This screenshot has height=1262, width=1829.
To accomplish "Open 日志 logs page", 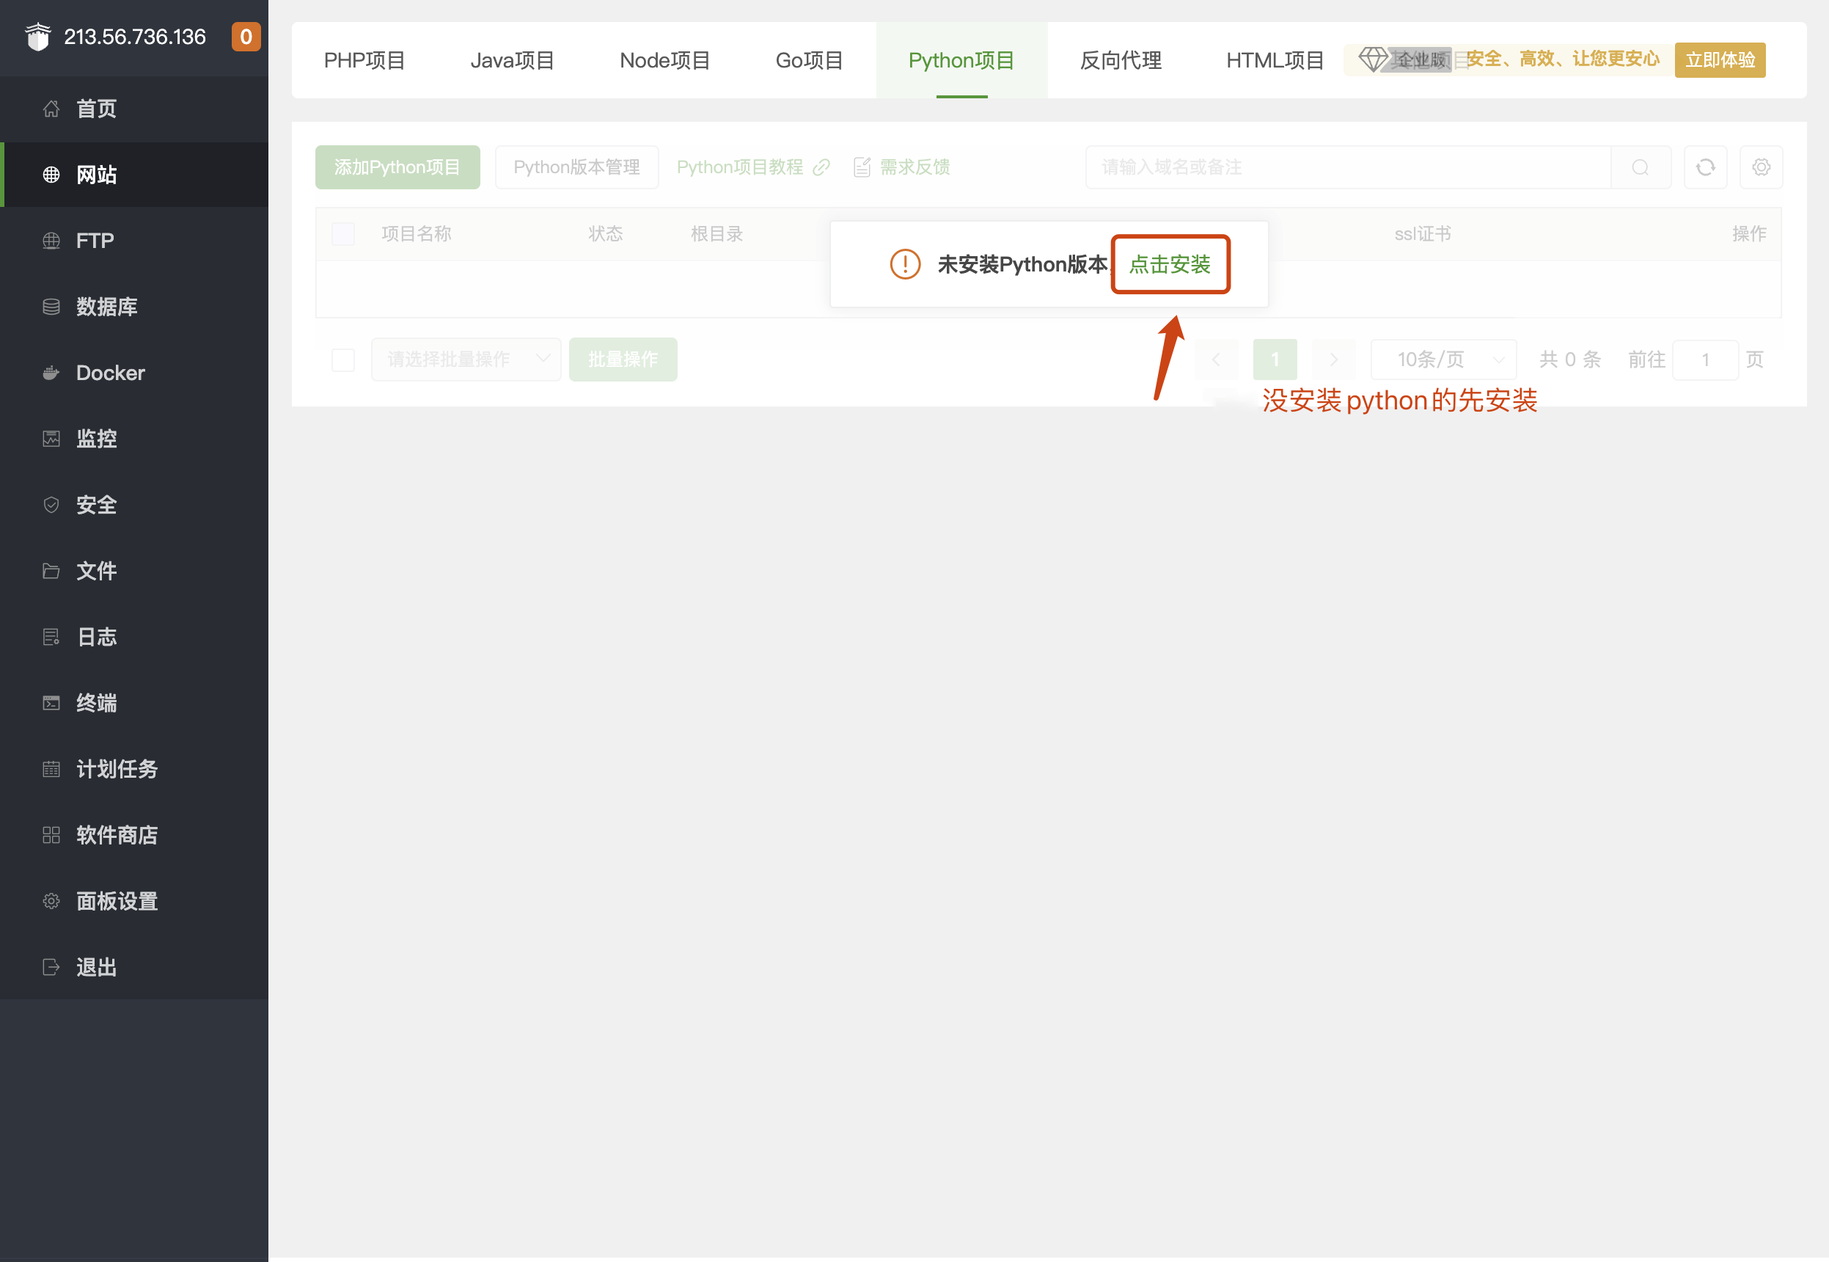I will pos(134,637).
